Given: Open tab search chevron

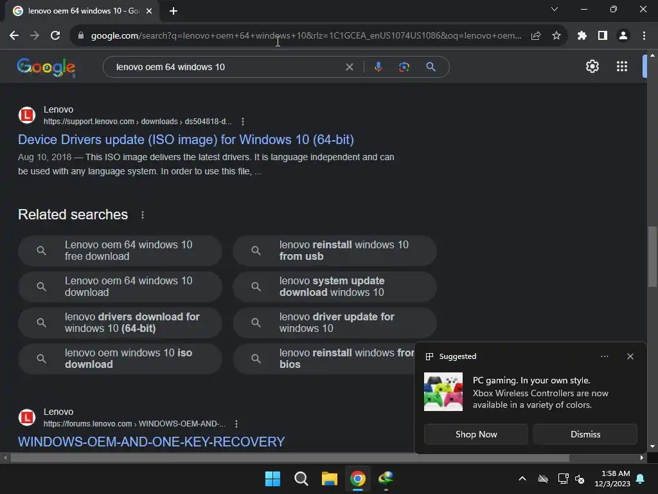Looking at the screenshot, I should tap(555, 9).
